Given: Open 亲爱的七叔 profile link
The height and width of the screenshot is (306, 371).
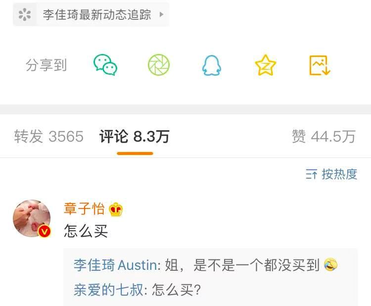Looking at the screenshot, I should pos(108,290).
